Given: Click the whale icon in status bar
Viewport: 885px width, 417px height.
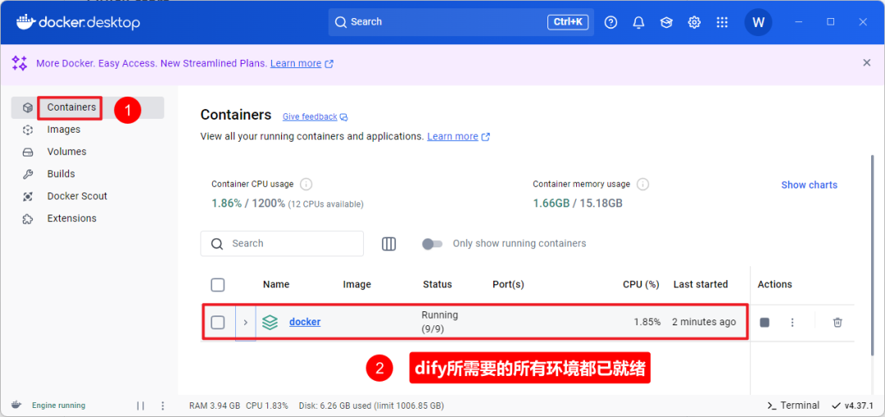Looking at the screenshot, I should 17,406.
